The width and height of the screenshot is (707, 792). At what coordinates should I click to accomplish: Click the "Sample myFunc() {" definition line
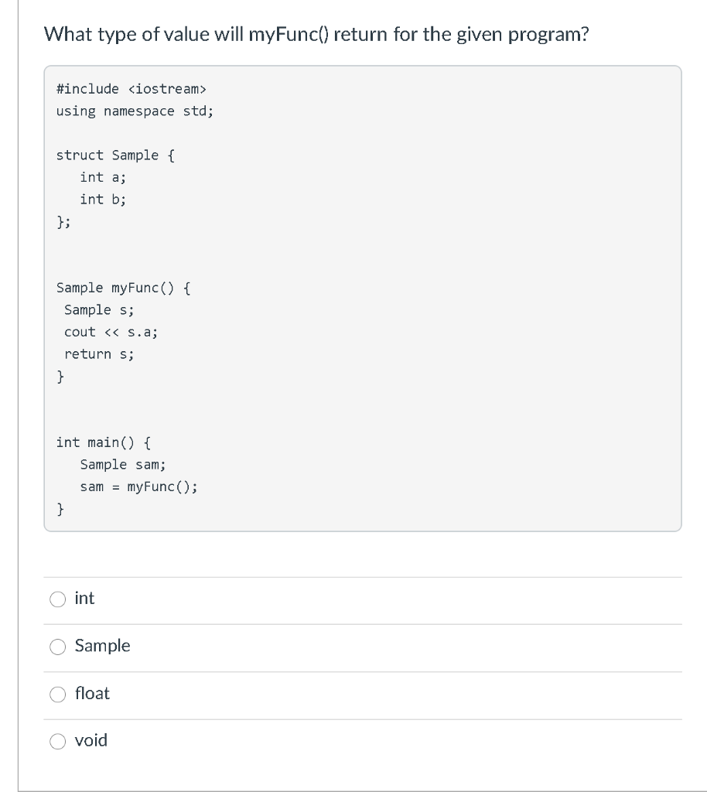[123, 288]
